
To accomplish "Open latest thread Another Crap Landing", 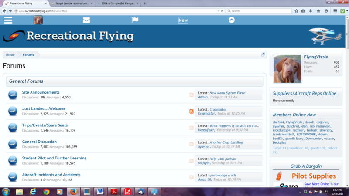I will click(x=226, y=142).
